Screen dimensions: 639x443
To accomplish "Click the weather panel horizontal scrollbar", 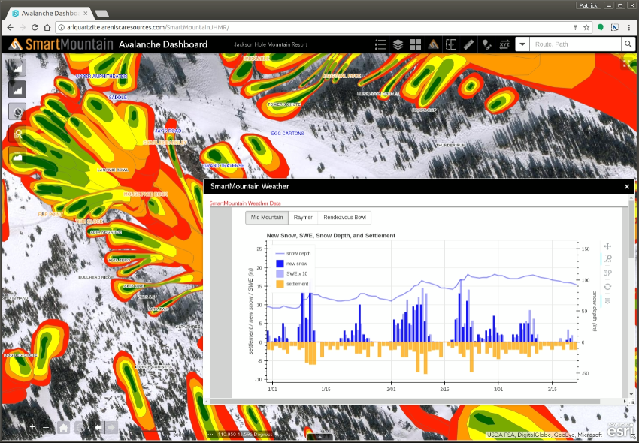I will pos(405,401).
